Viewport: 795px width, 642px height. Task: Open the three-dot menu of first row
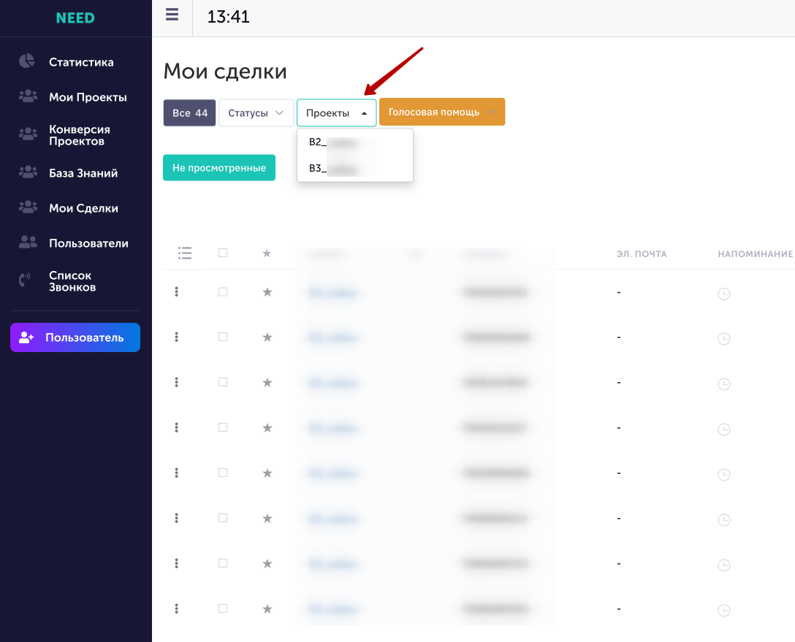[x=176, y=292]
